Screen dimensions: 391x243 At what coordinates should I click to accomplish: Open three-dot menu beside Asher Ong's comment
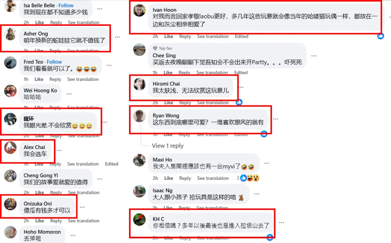[x=117, y=37]
